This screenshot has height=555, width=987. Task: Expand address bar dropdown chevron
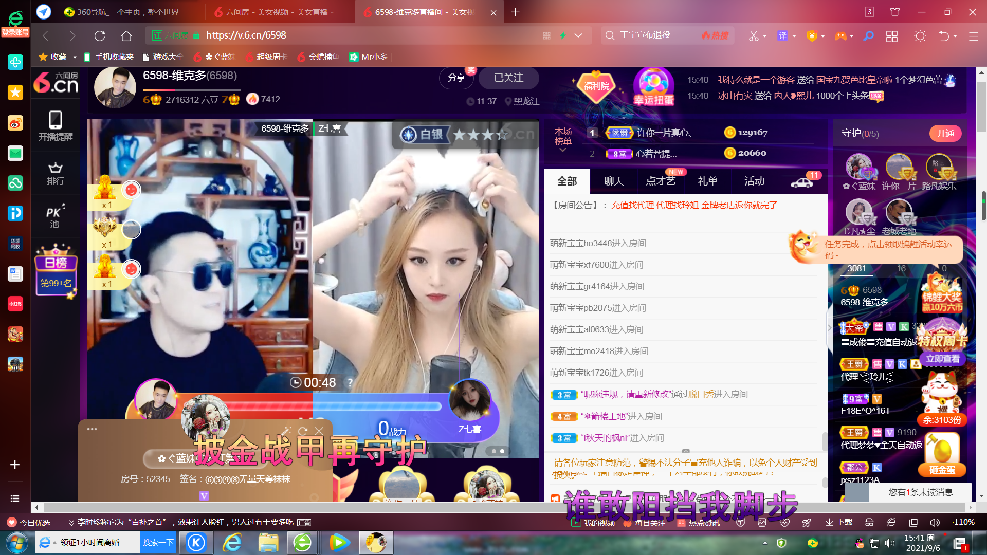578,35
